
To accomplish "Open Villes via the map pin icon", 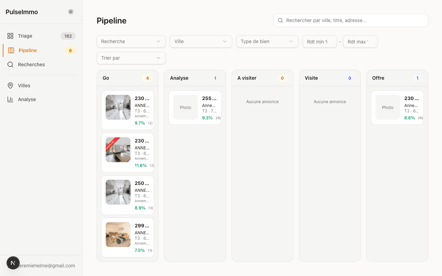I will [10, 85].
